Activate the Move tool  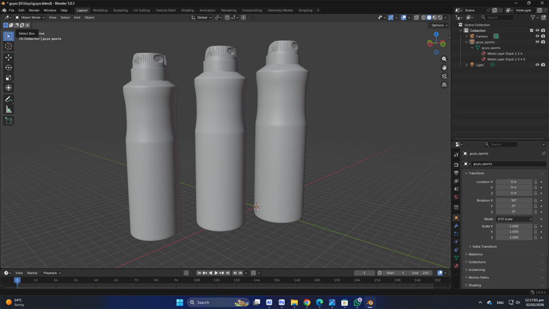point(9,57)
